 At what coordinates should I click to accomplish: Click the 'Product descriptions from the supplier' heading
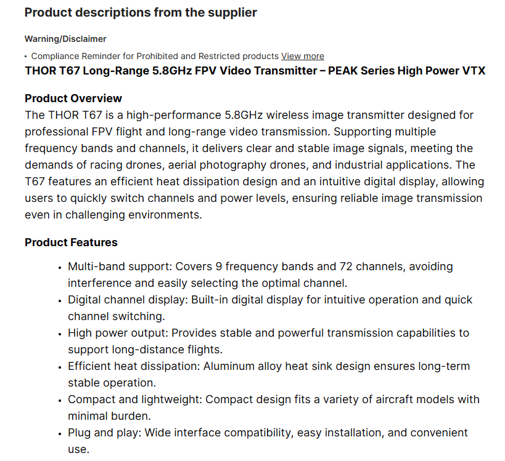pos(141,12)
